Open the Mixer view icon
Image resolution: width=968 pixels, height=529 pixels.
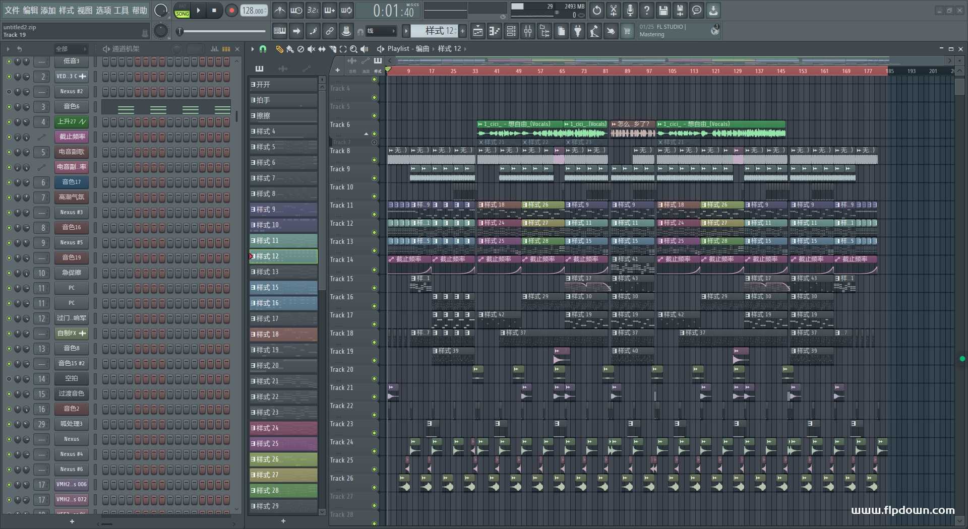tap(528, 31)
